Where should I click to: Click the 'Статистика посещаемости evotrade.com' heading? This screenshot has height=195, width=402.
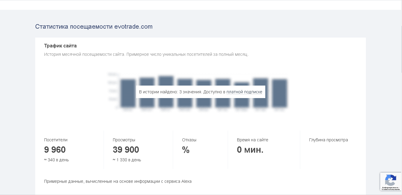point(94,27)
